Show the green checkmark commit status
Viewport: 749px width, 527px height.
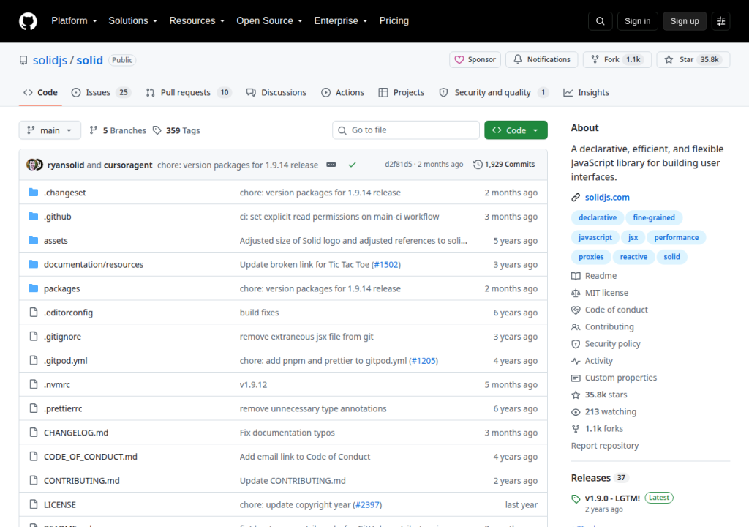[352, 165]
